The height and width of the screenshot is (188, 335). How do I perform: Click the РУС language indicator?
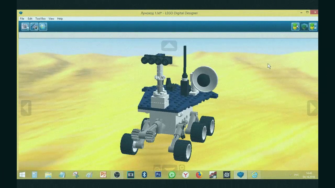pos(297,175)
